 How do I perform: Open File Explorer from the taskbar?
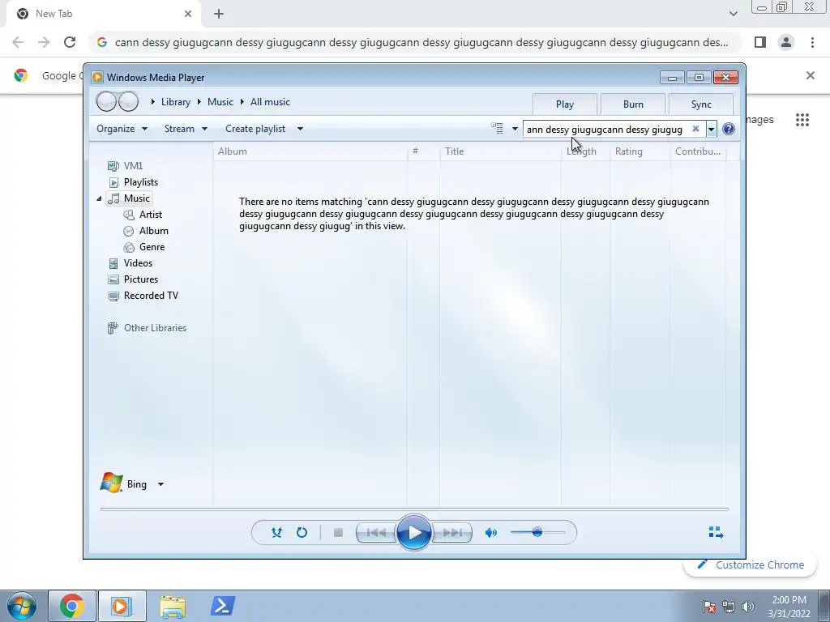(173, 606)
